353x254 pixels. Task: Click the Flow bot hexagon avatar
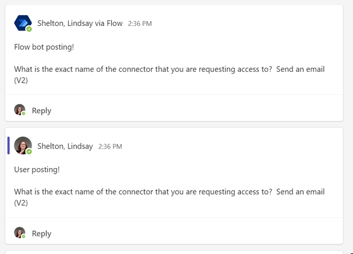[x=23, y=23]
